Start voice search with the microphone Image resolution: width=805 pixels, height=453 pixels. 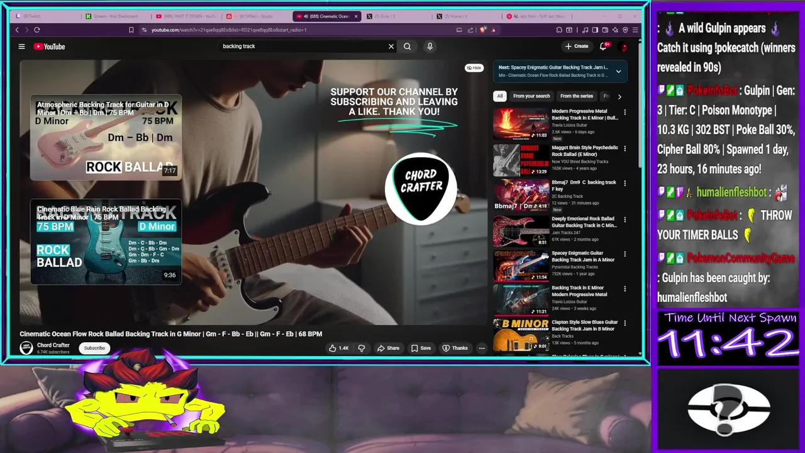(x=430, y=46)
